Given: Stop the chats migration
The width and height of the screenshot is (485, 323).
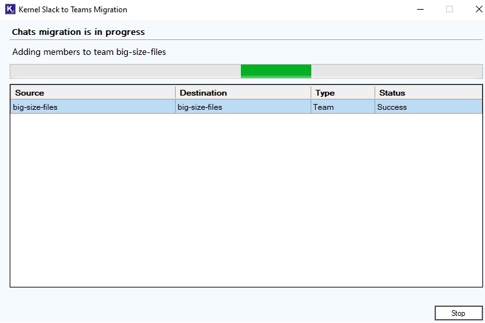Looking at the screenshot, I should [459, 313].
